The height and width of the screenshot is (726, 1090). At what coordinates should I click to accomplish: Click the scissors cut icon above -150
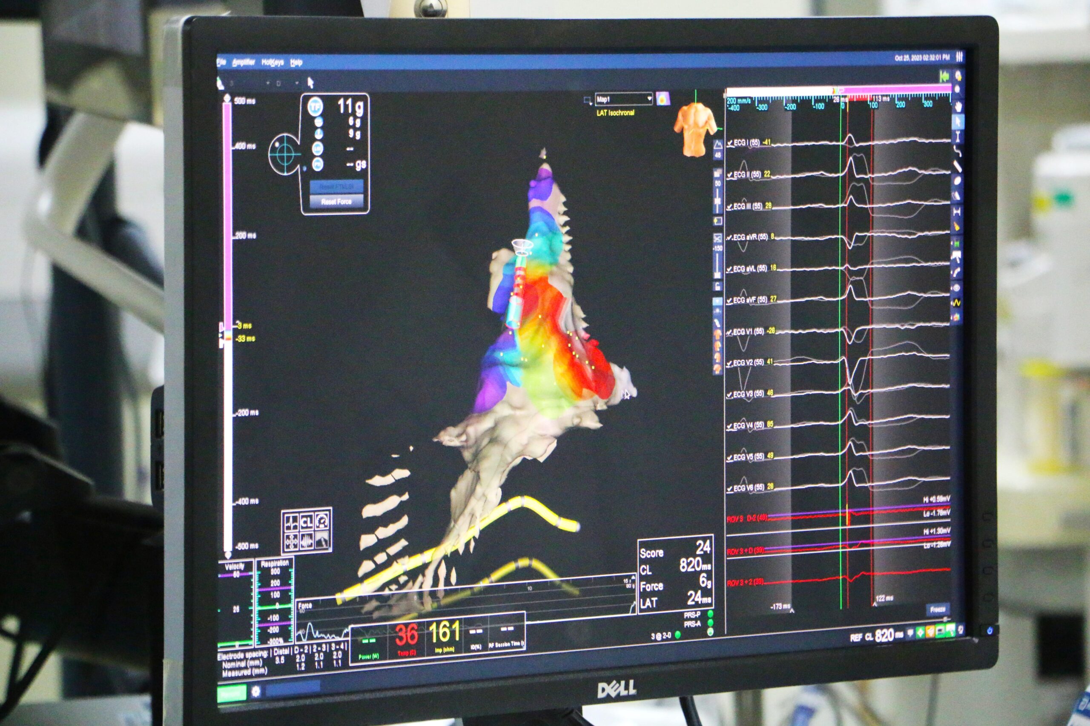(x=717, y=239)
